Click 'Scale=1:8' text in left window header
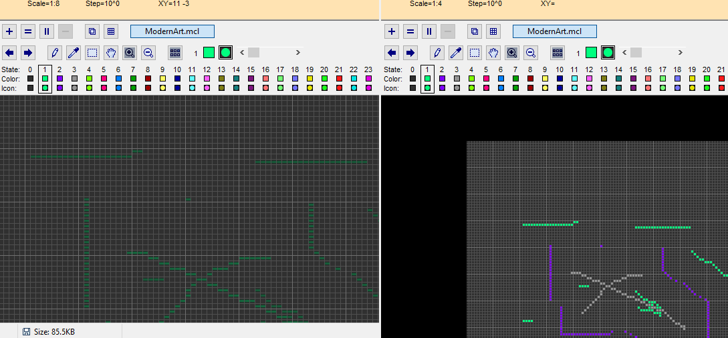The height and width of the screenshot is (338, 728). [x=43, y=4]
